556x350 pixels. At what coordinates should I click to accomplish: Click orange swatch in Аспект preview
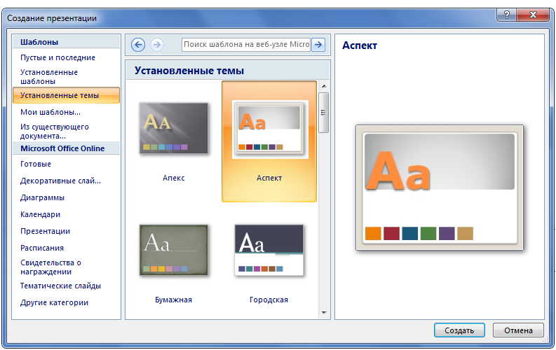[x=373, y=234]
